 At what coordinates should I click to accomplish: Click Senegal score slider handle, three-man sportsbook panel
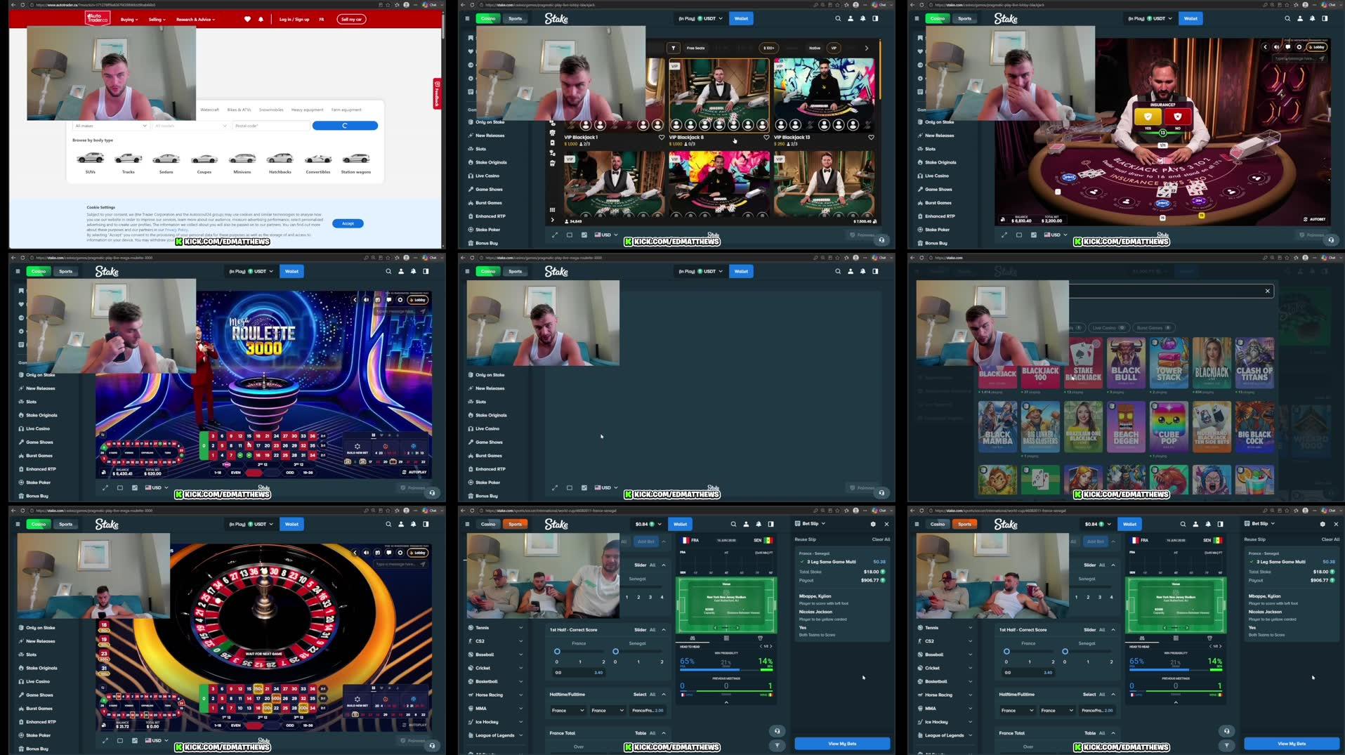click(615, 651)
